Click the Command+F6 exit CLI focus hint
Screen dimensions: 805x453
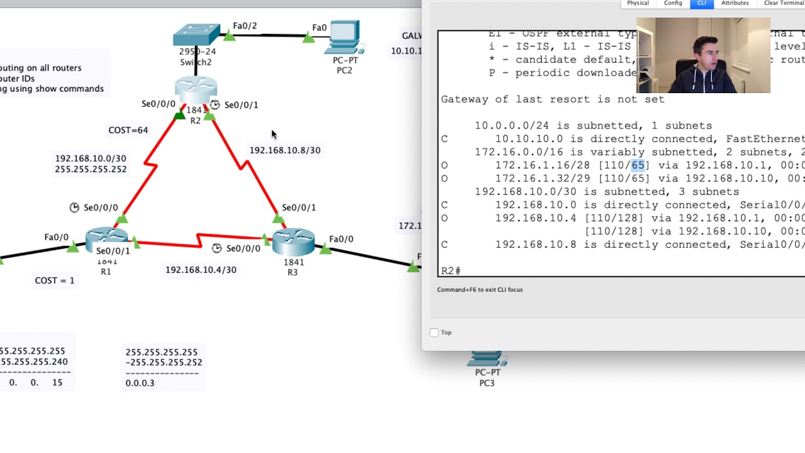[480, 289]
